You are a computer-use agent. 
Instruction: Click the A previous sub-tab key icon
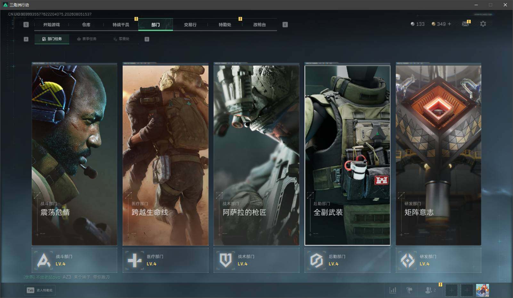pyautogui.click(x=26, y=39)
